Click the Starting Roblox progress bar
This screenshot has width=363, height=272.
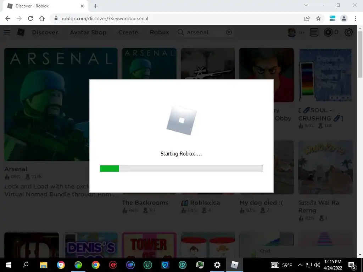point(181,169)
